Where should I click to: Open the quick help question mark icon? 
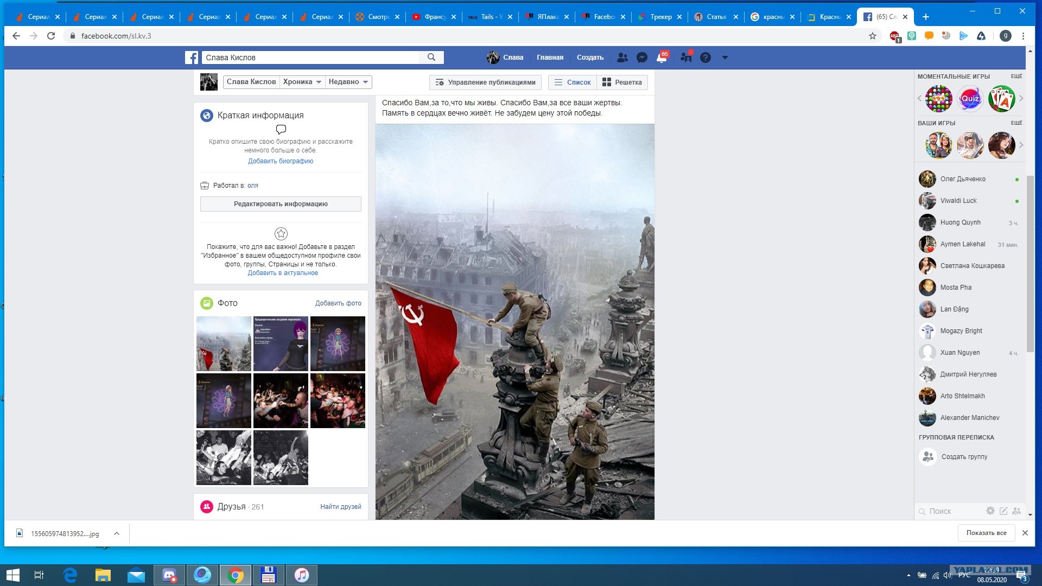706,58
